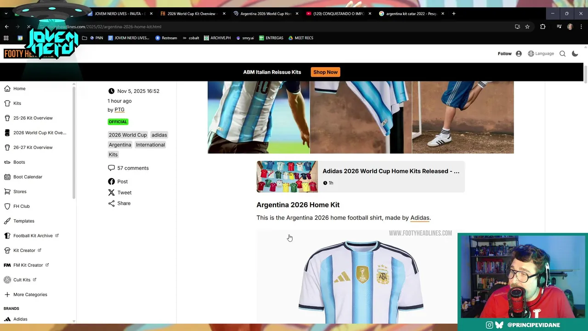Open the smry.ai bookmark

point(245,38)
